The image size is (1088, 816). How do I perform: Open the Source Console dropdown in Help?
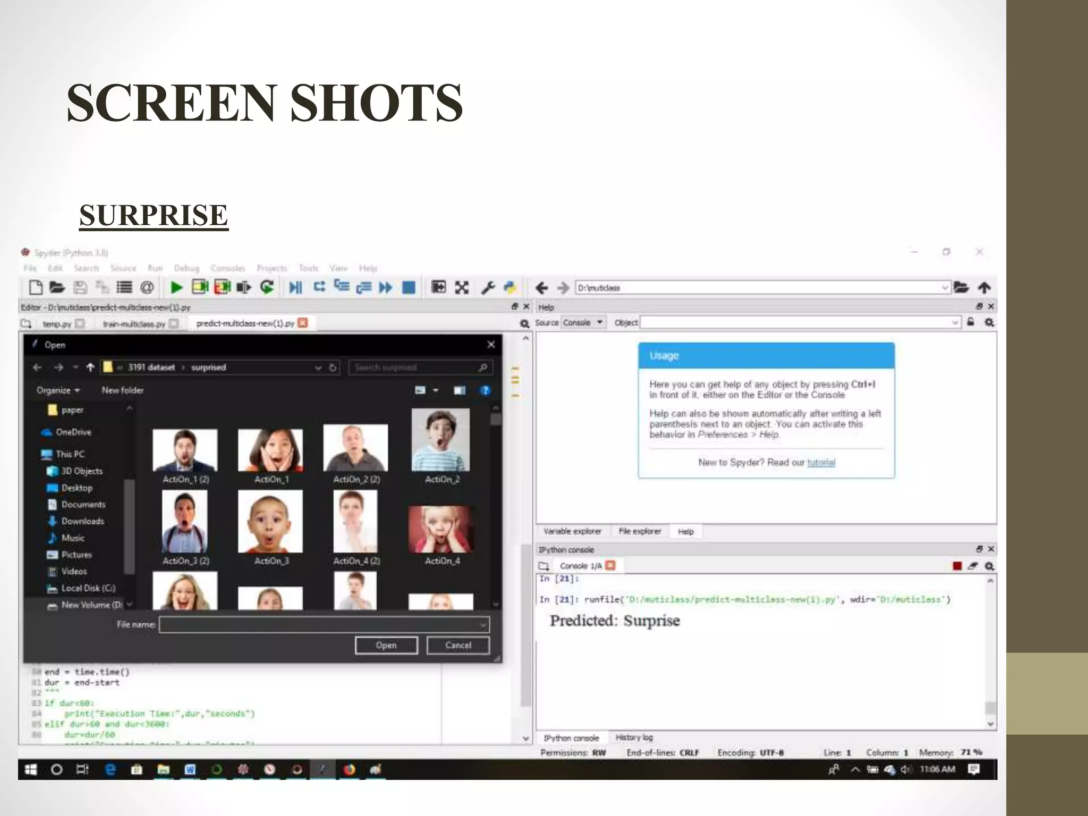pos(583,322)
